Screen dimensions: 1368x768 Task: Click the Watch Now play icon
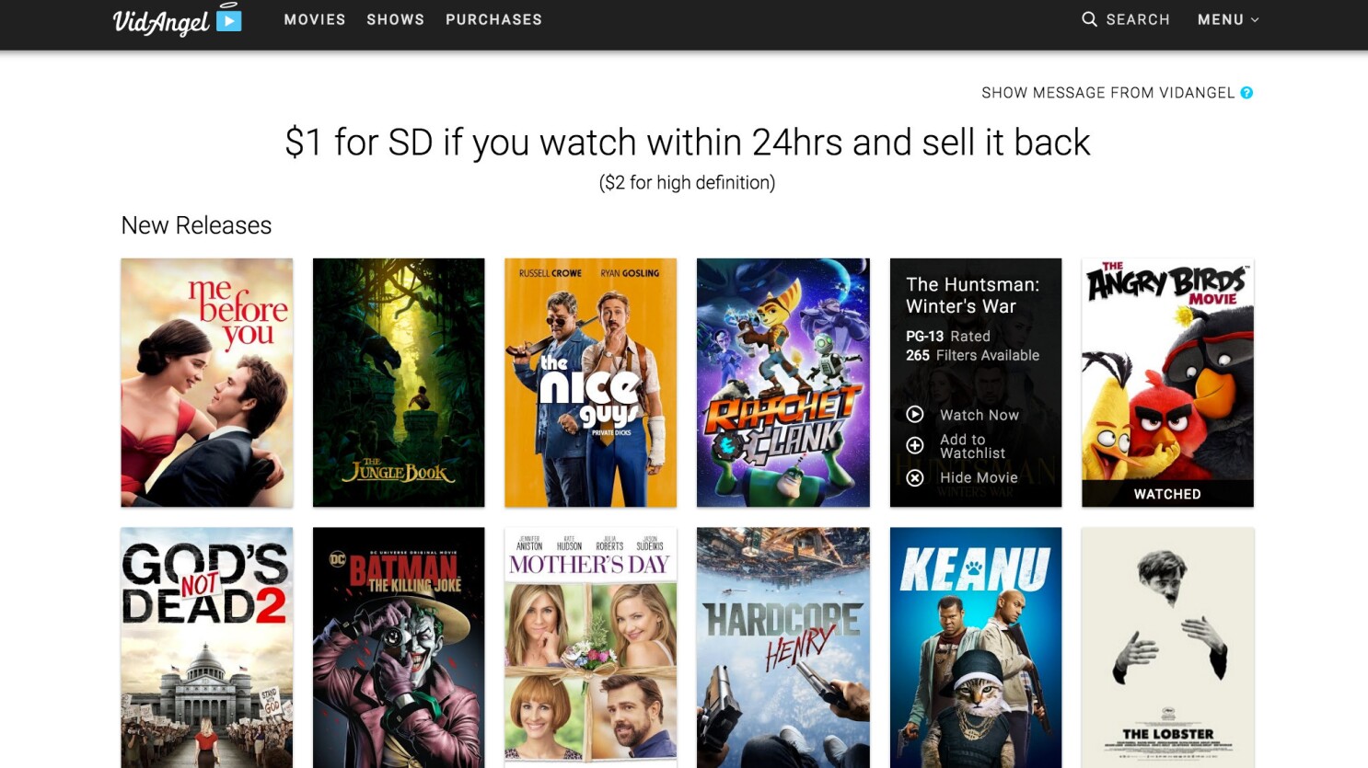point(915,415)
